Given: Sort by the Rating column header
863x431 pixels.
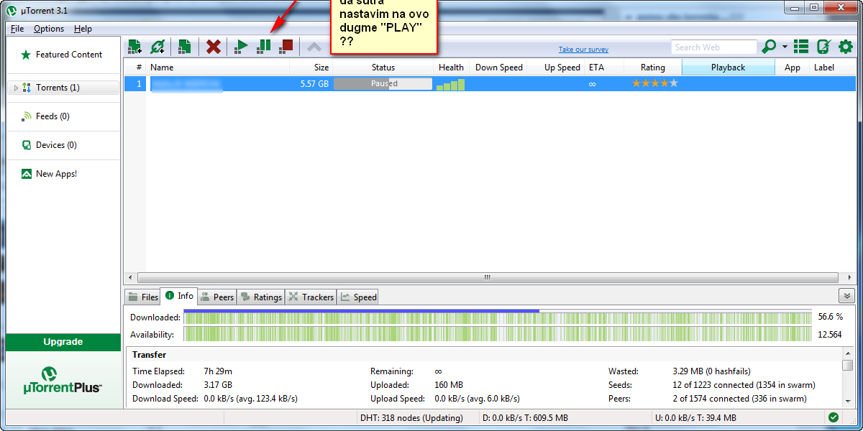Looking at the screenshot, I should click(652, 68).
